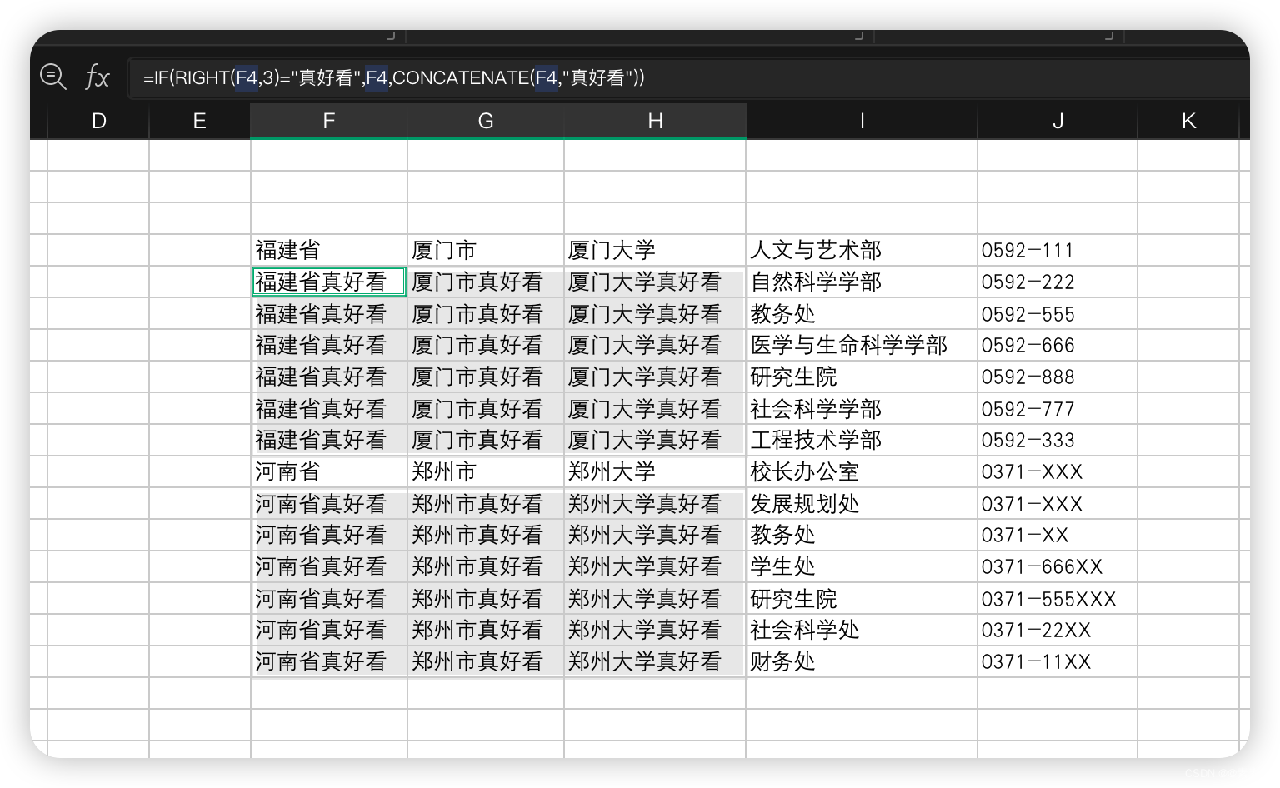The height and width of the screenshot is (788, 1280).
Task: Click the cell 0371-555XXX
Action: point(1057,599)
